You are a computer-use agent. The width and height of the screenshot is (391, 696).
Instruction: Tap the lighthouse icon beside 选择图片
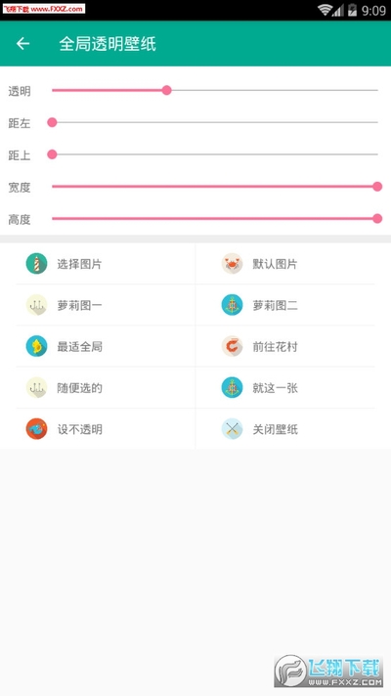pyautogui.click(x=36, y=264)
